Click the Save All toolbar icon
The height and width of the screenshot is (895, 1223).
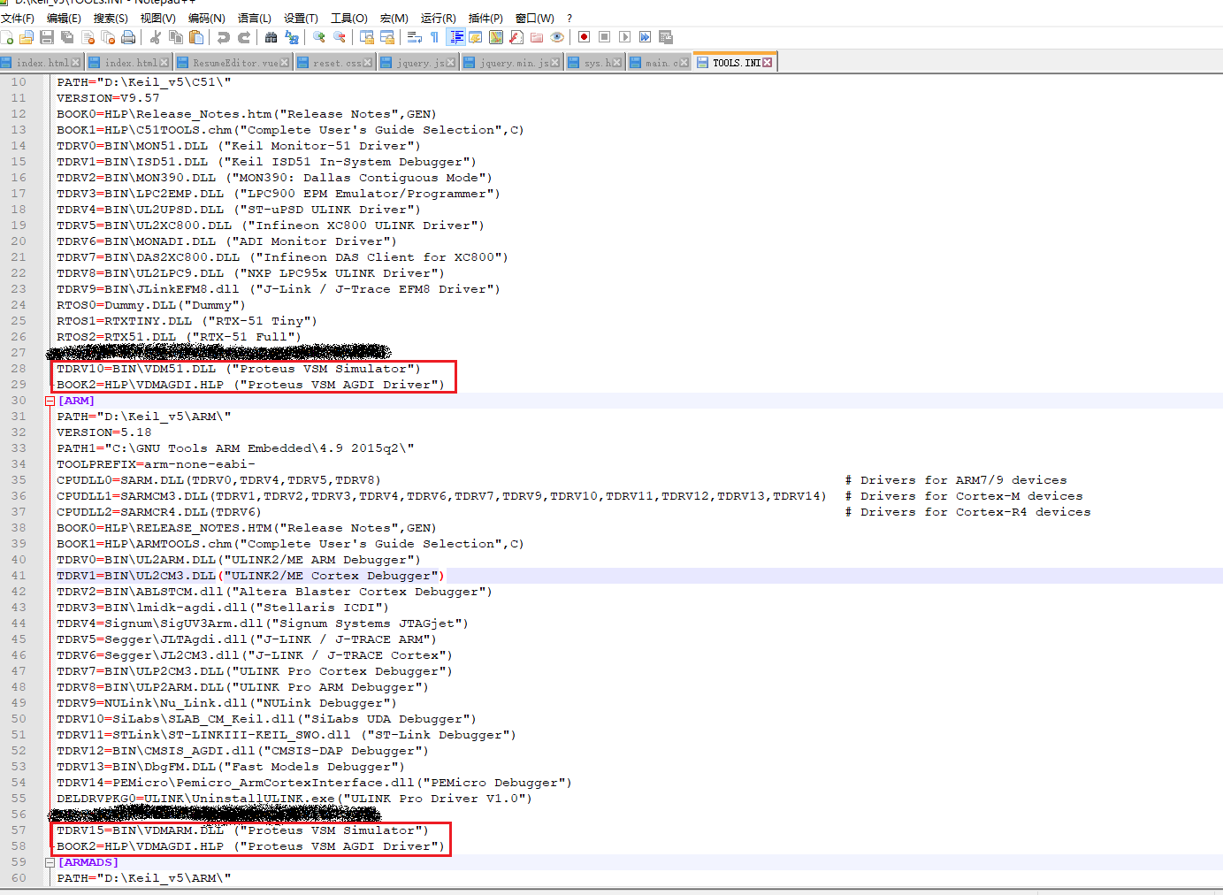click(x=67, y=37)
